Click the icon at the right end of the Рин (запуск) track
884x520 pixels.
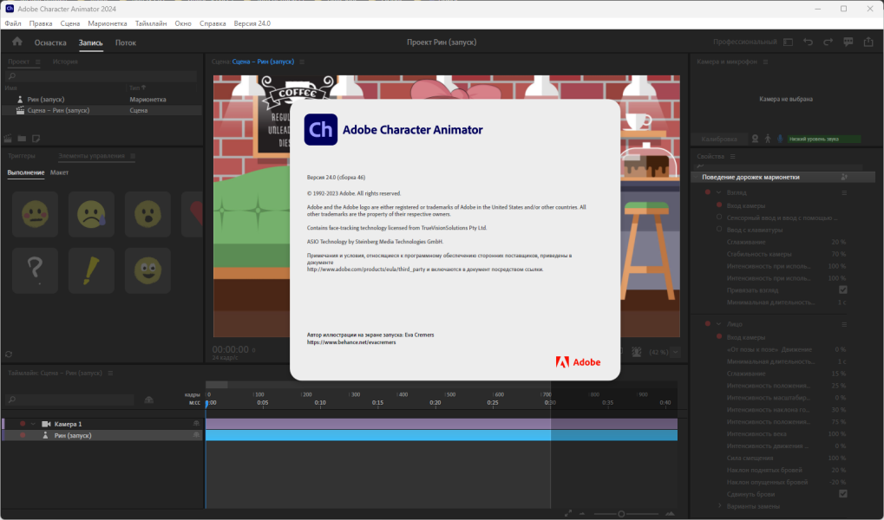[x=196, y=435]
